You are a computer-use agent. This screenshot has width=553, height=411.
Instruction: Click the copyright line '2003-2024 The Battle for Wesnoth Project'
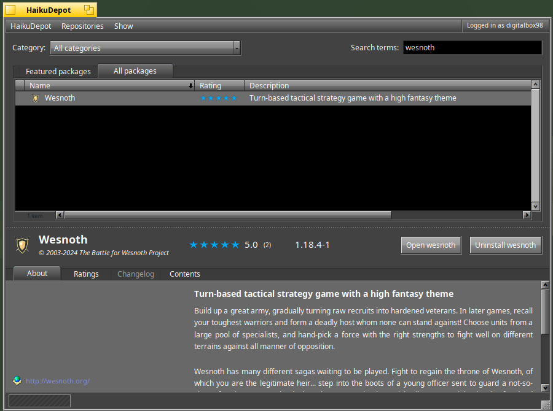[104, 253]
